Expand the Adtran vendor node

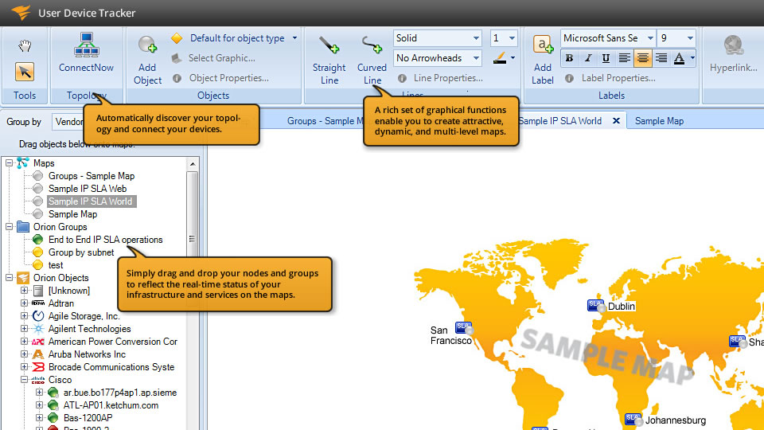(24, 303)
